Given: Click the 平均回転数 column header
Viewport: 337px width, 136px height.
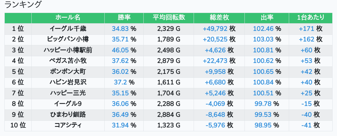Looking at the screenshot, I should coord(168,18).
